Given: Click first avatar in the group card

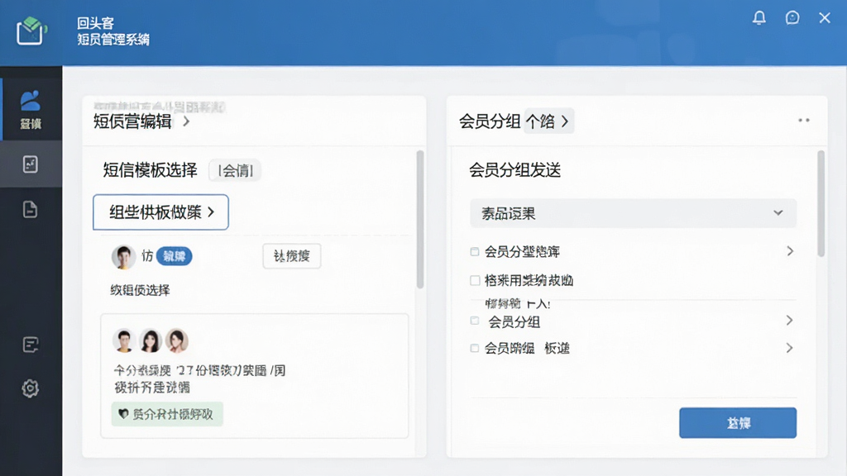Looking at the screenshot, I should tap(124, 340).
